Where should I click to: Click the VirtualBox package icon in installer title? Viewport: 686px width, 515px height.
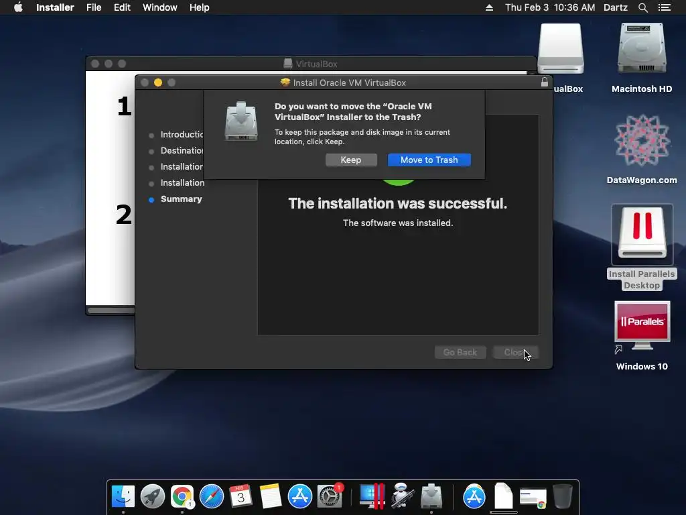[285, 82]
